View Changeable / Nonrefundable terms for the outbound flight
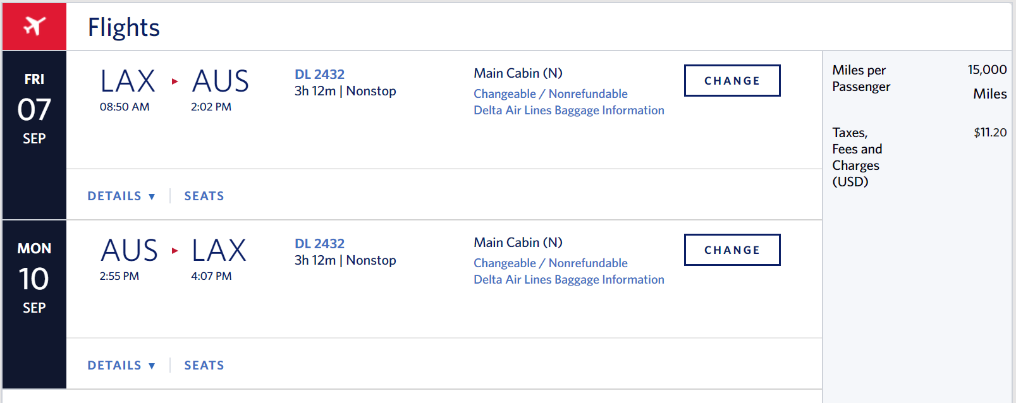Screen dimensions: 1016x403 click(x=551, y=93)
